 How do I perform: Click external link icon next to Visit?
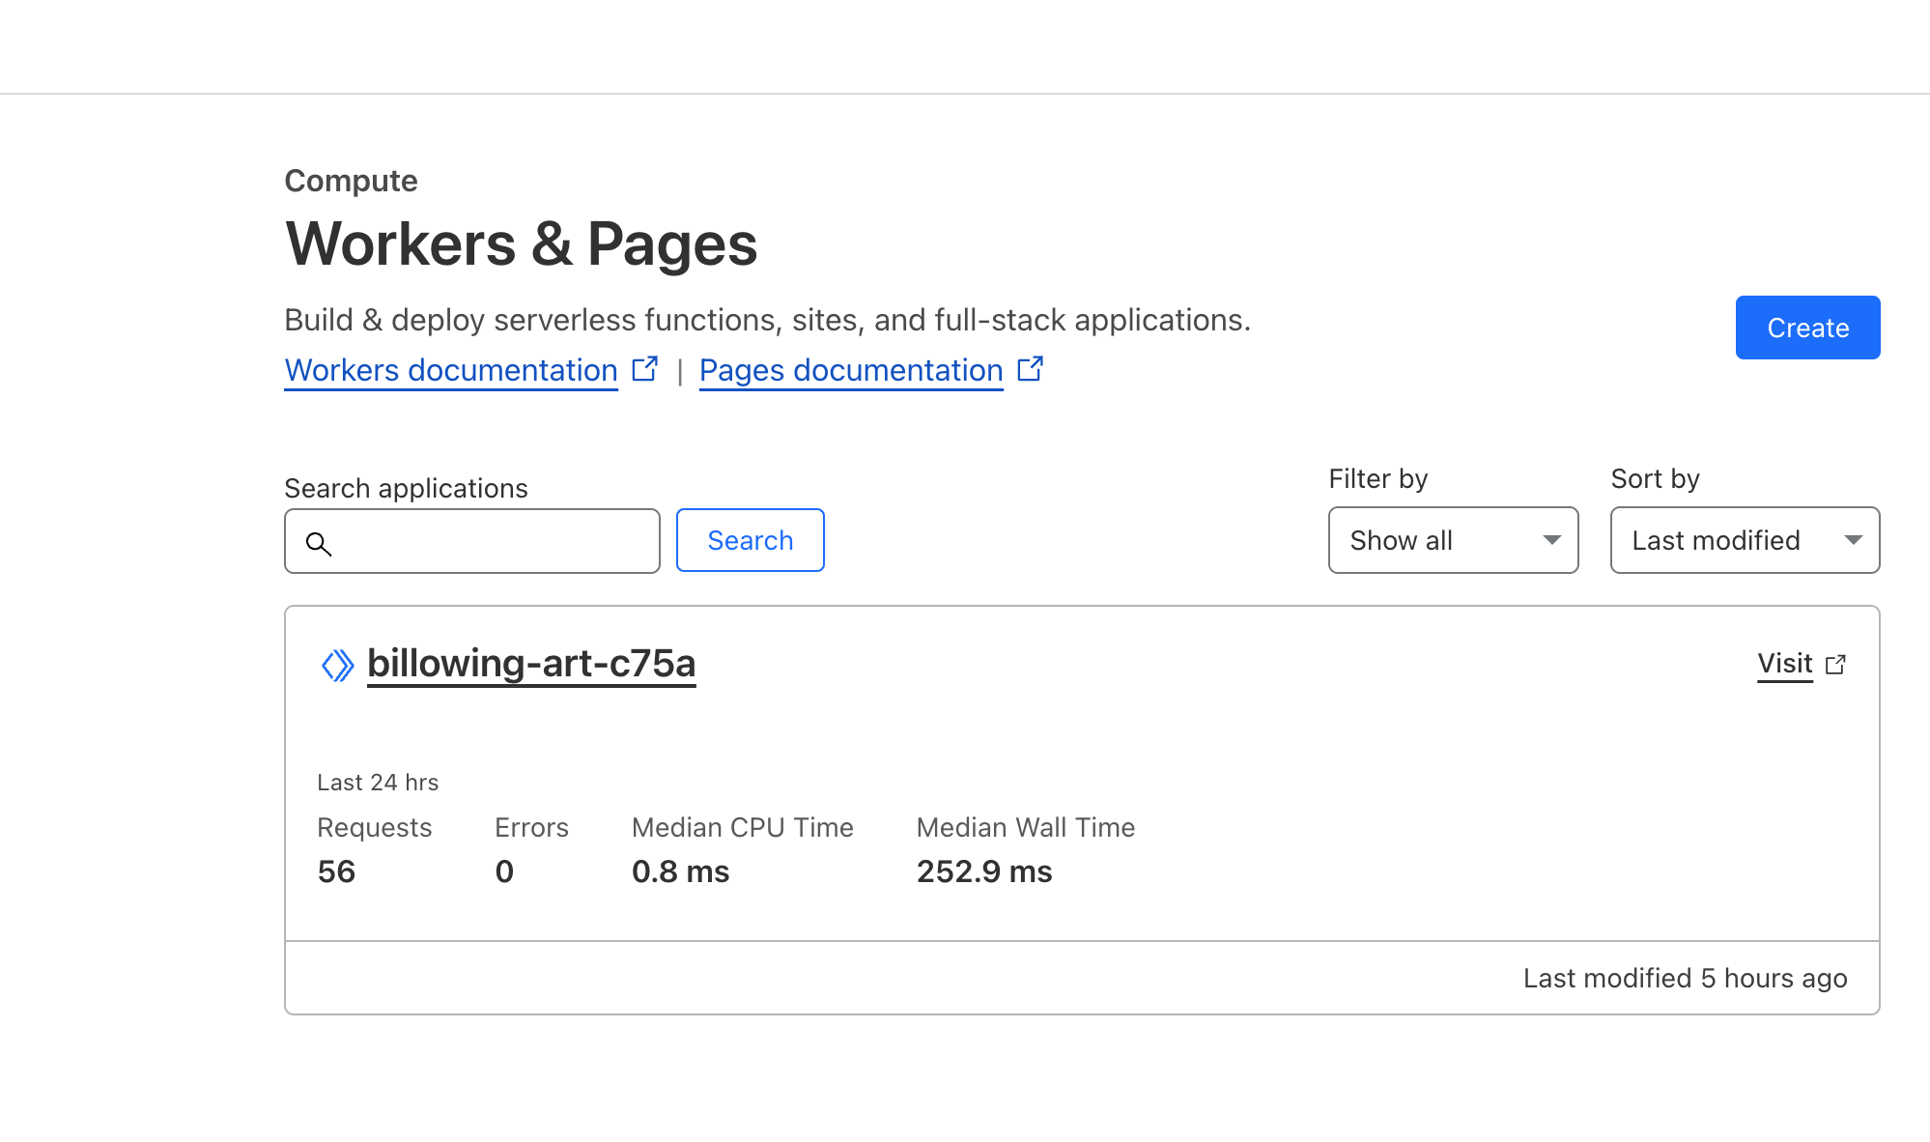coord(1835,665)
